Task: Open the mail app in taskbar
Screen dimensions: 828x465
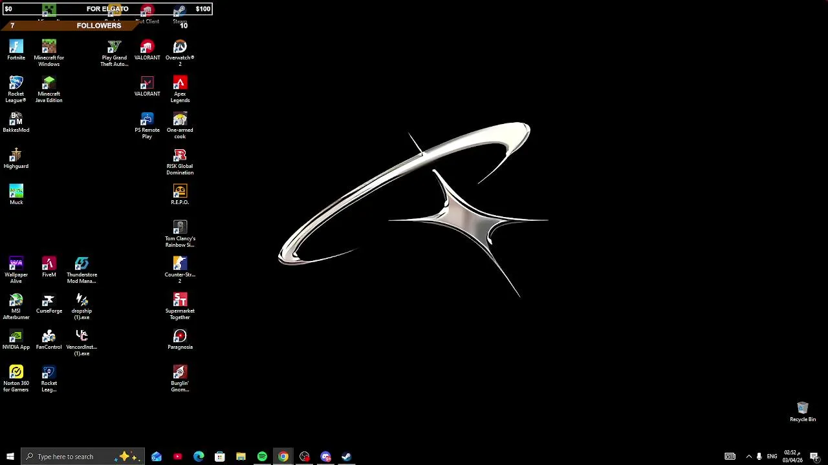Action: pos(157,457)
